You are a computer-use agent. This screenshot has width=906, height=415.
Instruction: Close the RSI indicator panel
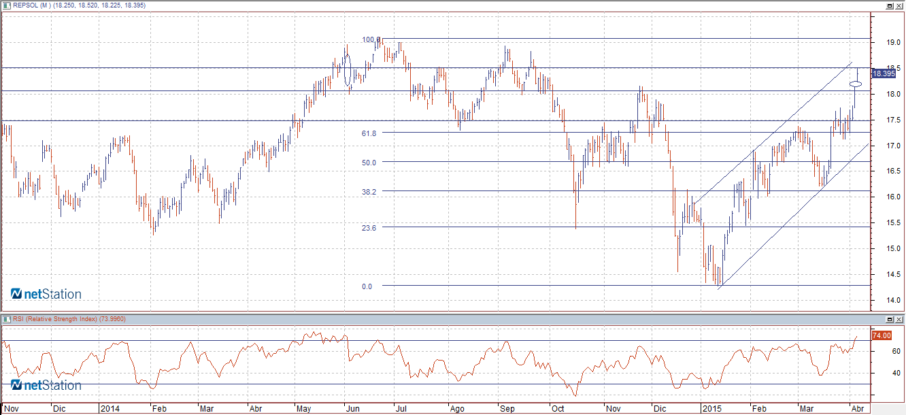899,319
